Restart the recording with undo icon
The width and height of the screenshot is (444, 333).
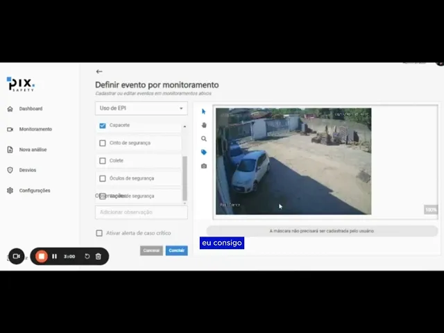click(87, 256)
